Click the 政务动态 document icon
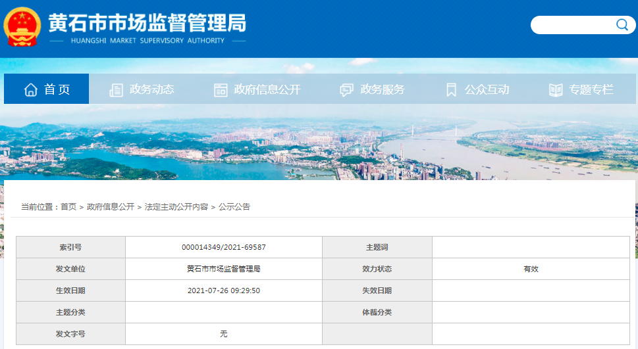638x349 pixels. (x=116, y=90)
